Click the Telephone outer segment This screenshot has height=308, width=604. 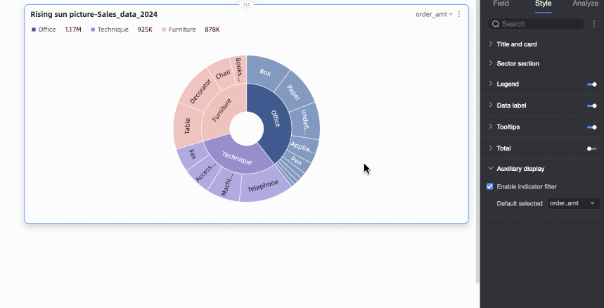point(263,186)
